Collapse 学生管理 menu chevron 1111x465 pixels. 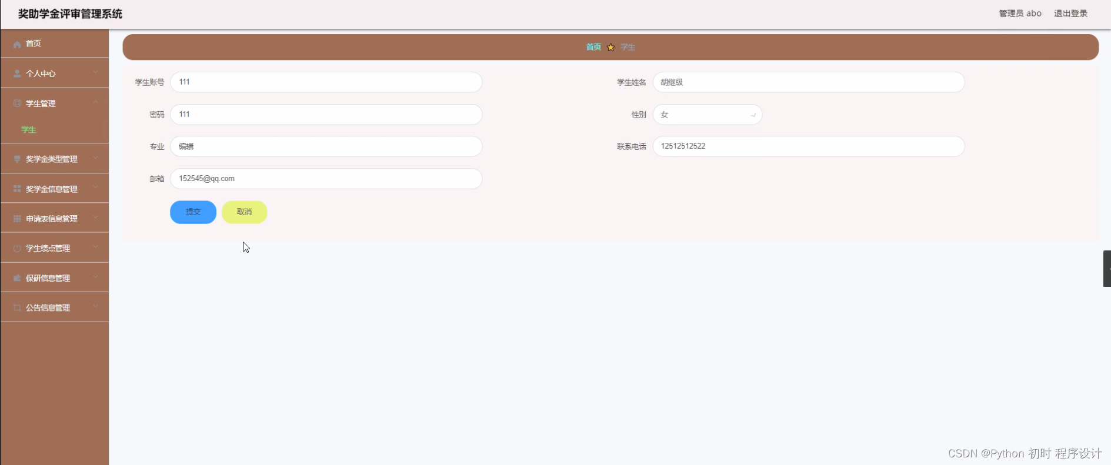click(x=95, y=102)
